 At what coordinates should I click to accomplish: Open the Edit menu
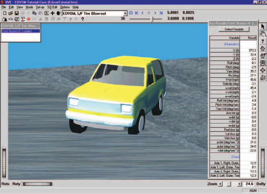pyautogui.click(x=11, y=7)
